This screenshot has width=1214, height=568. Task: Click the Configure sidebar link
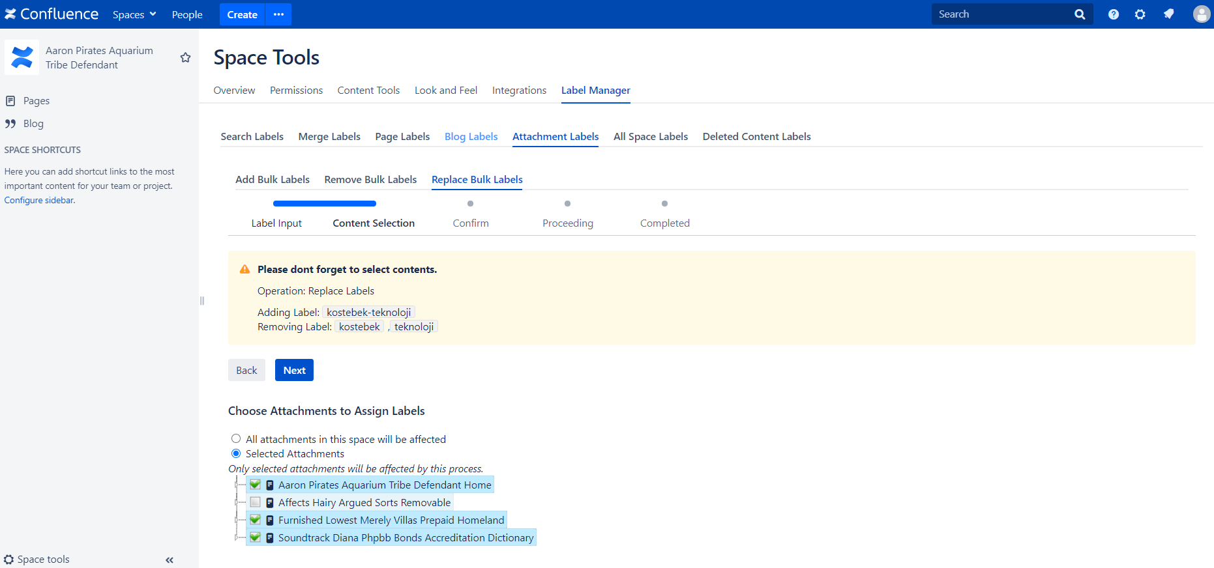click(x=39, y=200)
